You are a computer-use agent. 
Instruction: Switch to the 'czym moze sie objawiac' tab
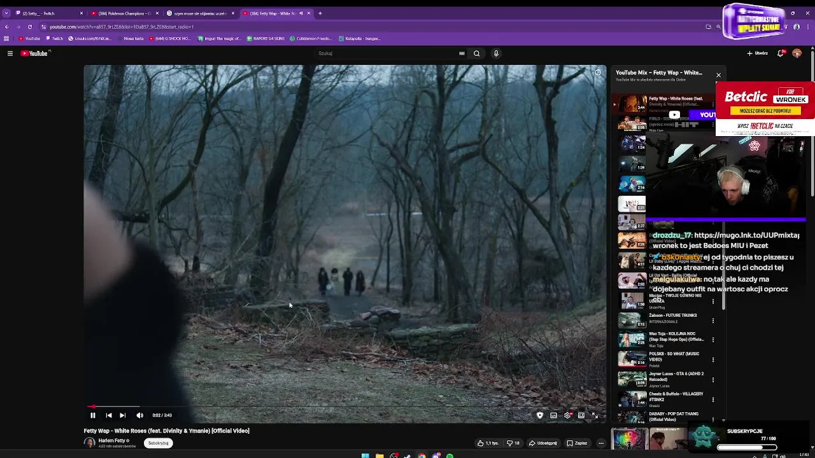pos(199,13)
